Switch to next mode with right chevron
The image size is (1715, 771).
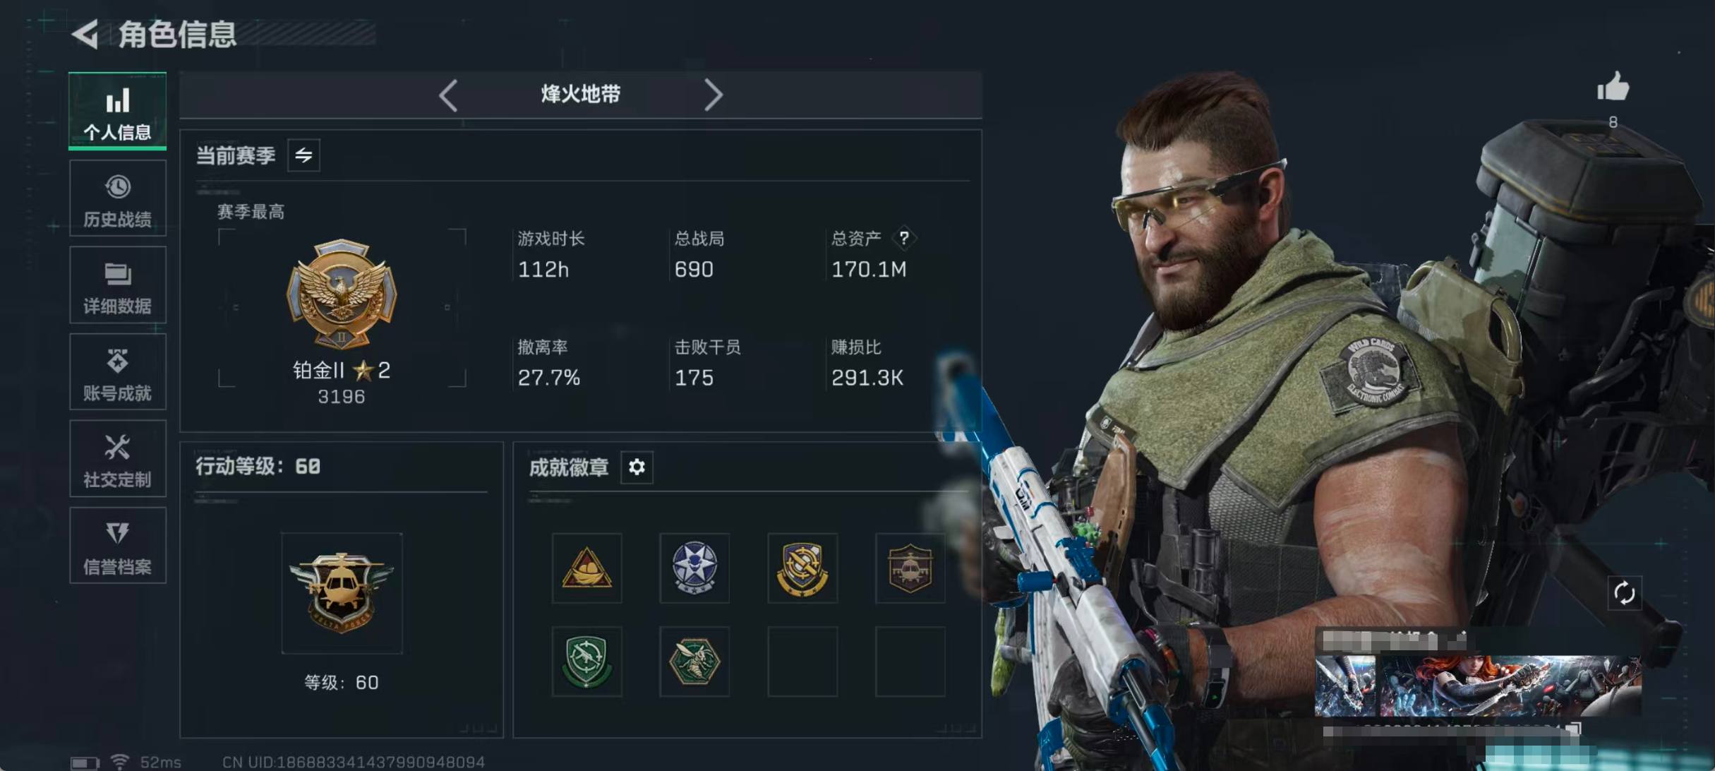714,95
